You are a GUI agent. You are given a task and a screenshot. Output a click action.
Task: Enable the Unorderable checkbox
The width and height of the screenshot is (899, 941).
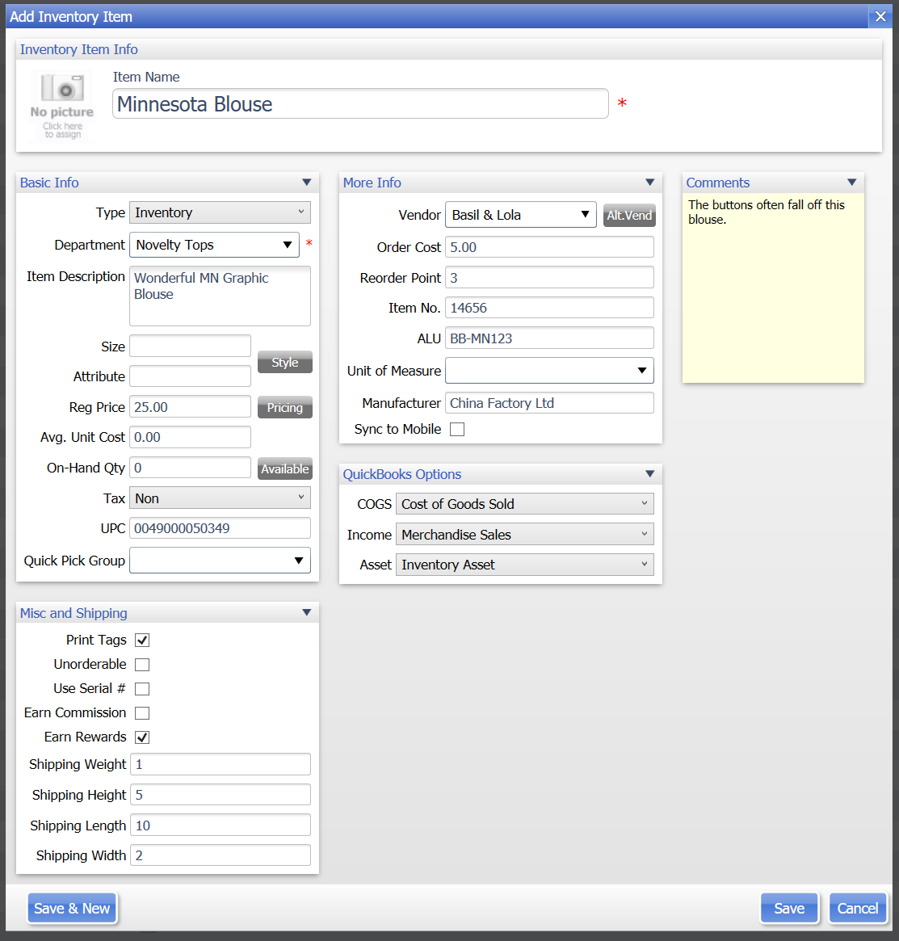coord(142,664)
